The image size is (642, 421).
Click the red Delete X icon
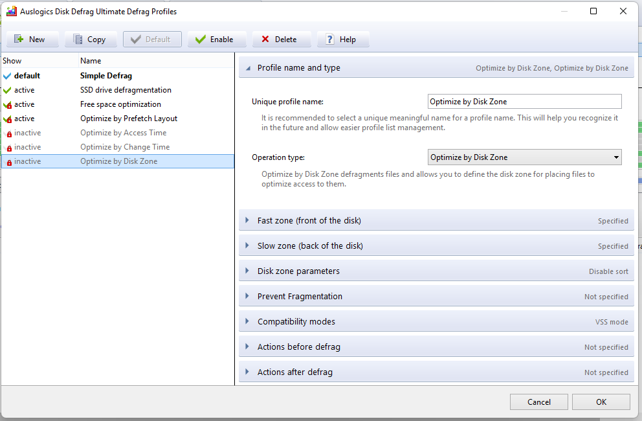point(265,40)
